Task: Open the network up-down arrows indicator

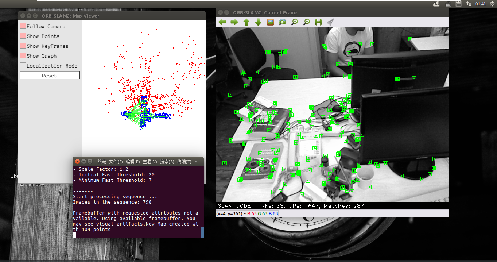Action: 469,4
